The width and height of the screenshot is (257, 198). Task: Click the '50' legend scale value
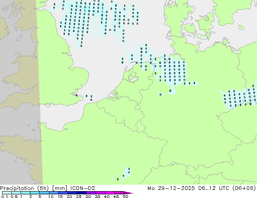pos(126,196)
